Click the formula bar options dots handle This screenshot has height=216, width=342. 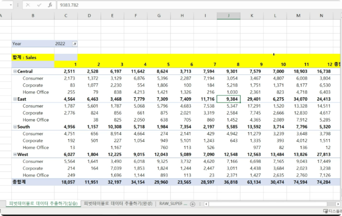pos(18,5)
